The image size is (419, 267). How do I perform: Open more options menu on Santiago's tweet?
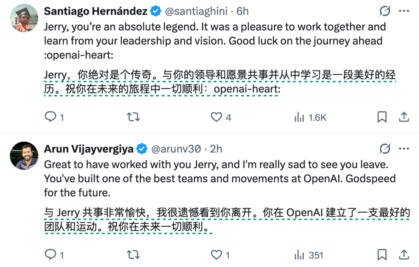tap(404, 12)
